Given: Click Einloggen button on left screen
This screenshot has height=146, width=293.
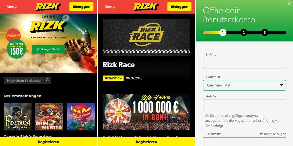Looking at the screenshot, I should pyautogui.click(x=81, y=7).
